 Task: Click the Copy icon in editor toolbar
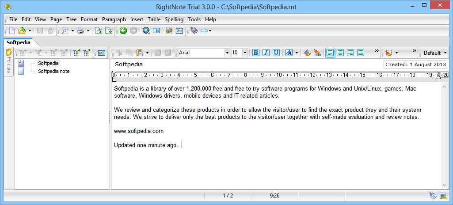(x=129, y=53)
